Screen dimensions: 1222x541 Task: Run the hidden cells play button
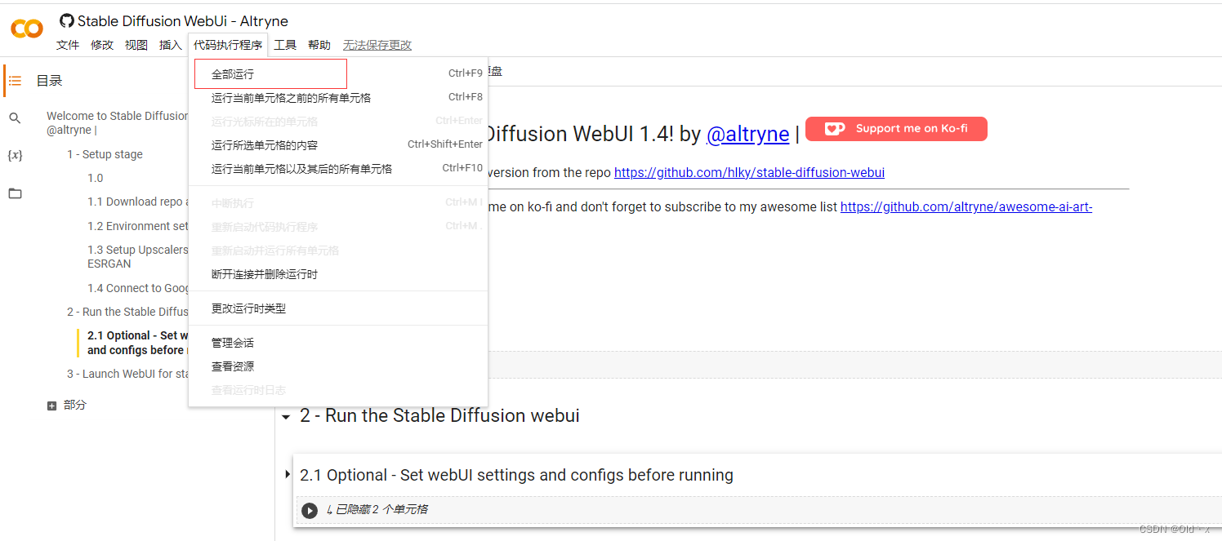click(309, 510)
